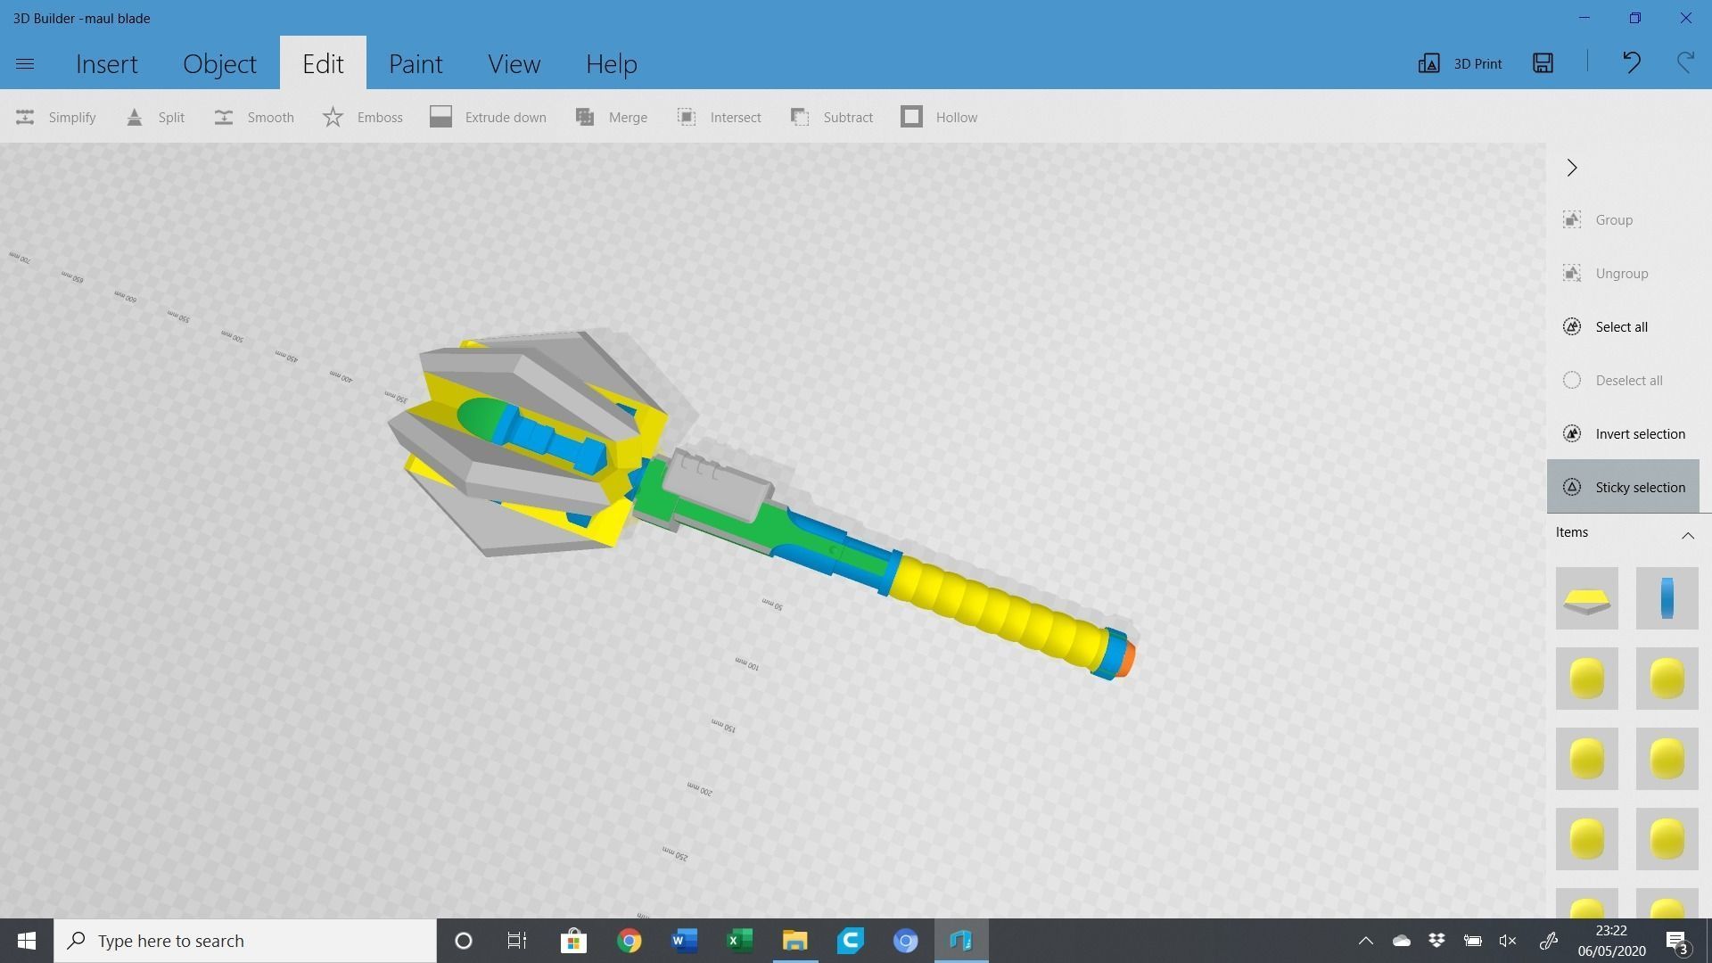Open the hamburger menu
Viewport: 1712px width, 963px height.
(25, 63)
